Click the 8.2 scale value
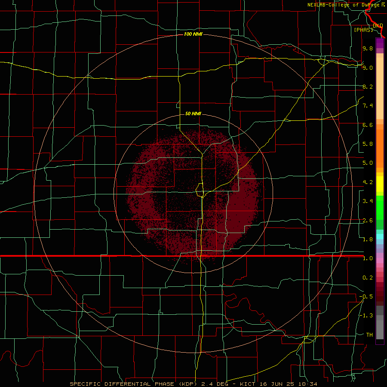 368,86
